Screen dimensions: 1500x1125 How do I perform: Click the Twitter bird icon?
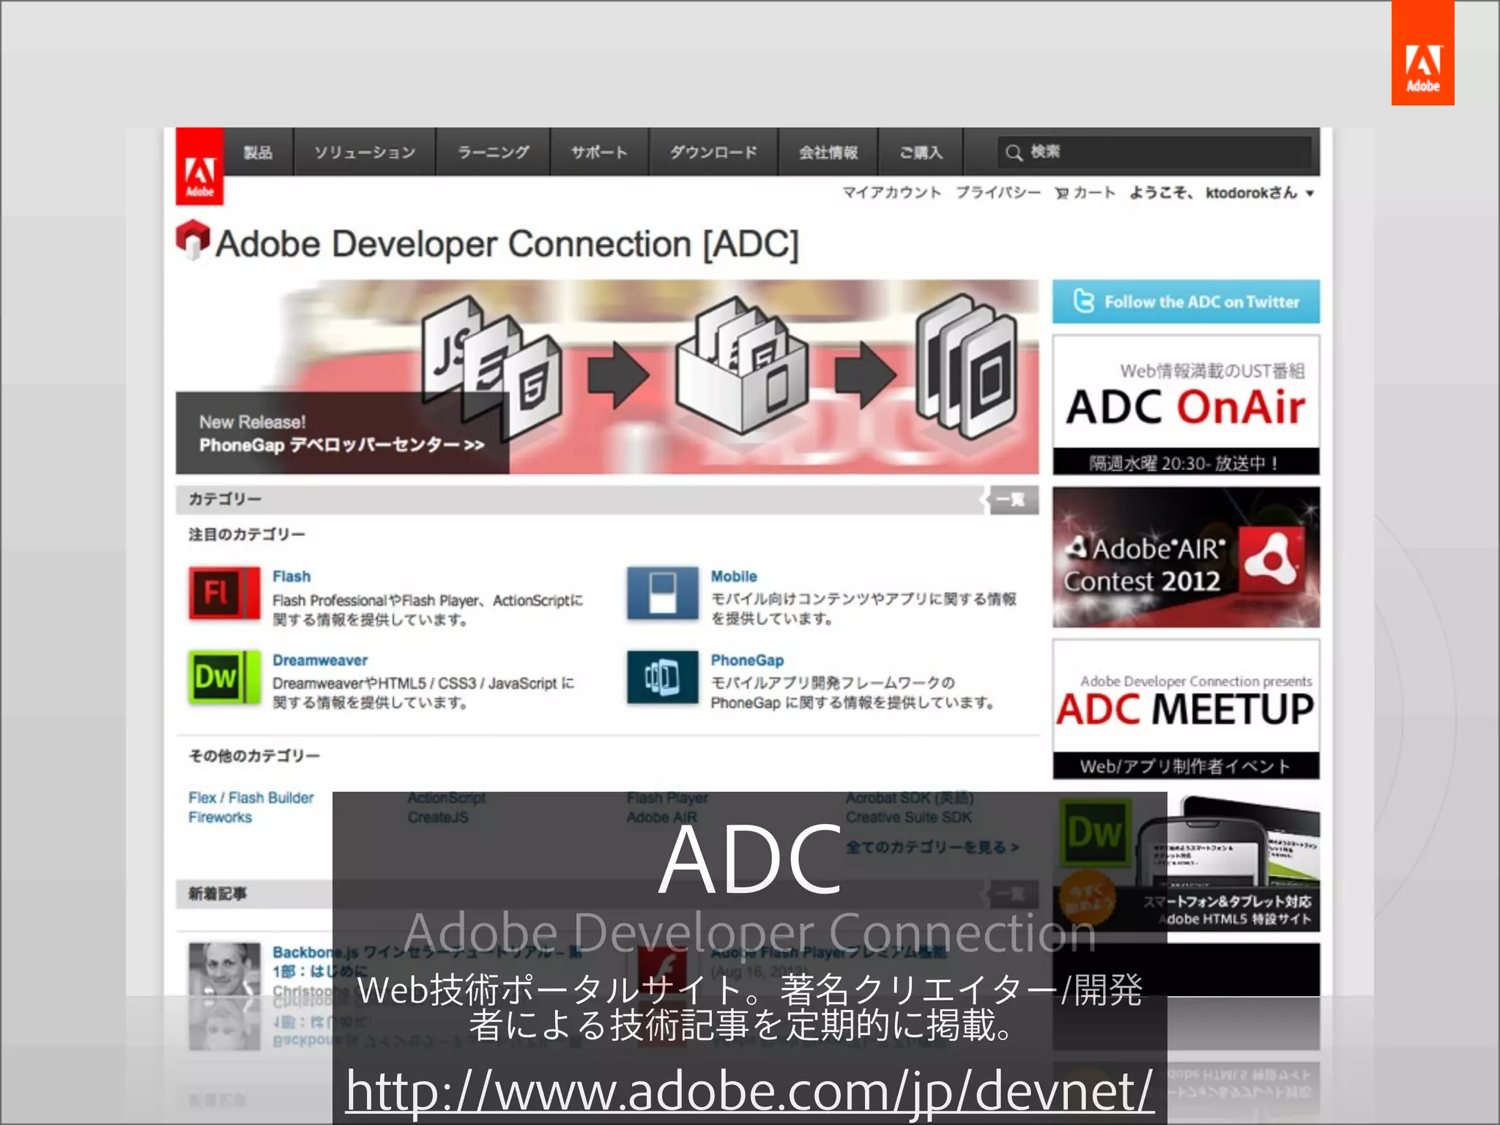[1083, 301]
